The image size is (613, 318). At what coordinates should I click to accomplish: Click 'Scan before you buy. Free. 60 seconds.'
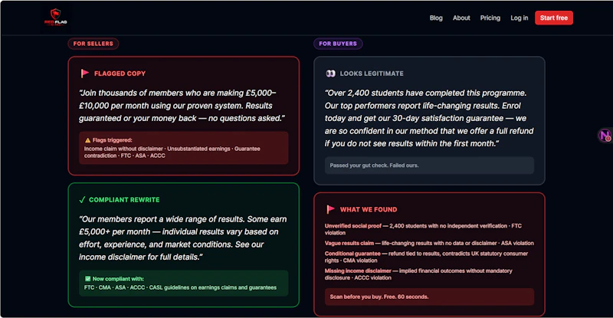point(429,297)
